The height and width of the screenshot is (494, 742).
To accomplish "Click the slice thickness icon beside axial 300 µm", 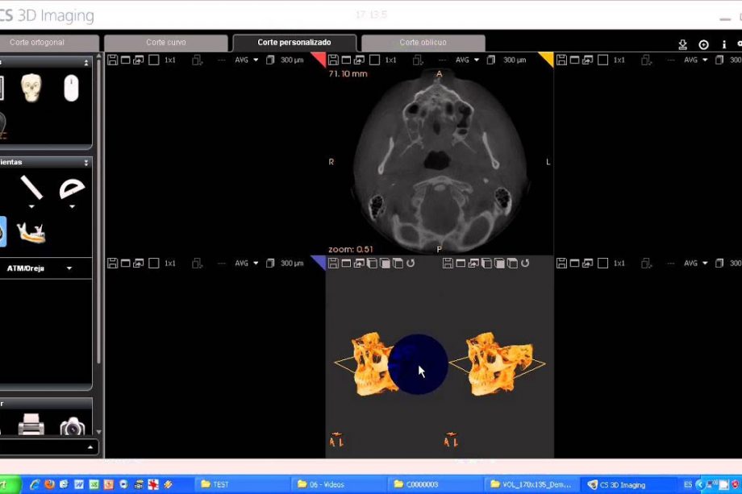I will (x=491, y=60).
